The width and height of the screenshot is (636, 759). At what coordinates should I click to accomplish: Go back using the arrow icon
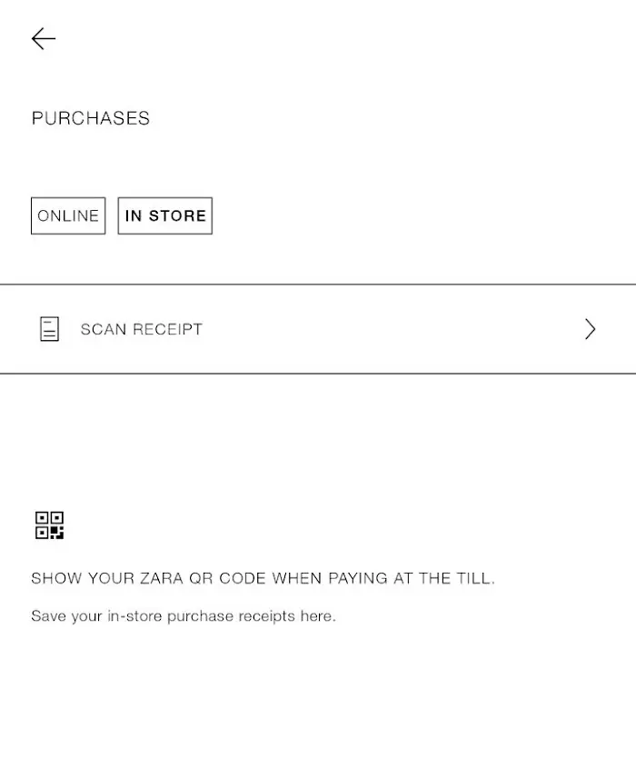pyautogui.click(x=44, y=38)
